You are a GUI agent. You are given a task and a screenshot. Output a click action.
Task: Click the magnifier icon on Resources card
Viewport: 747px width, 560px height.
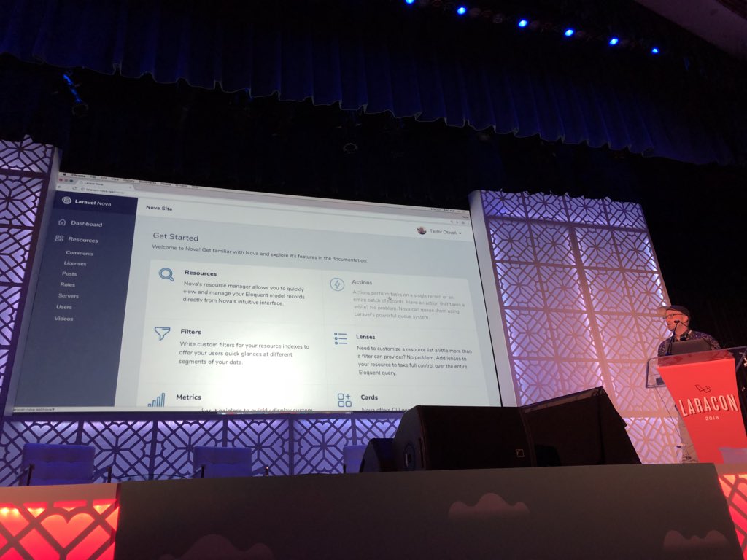[166, 274]
